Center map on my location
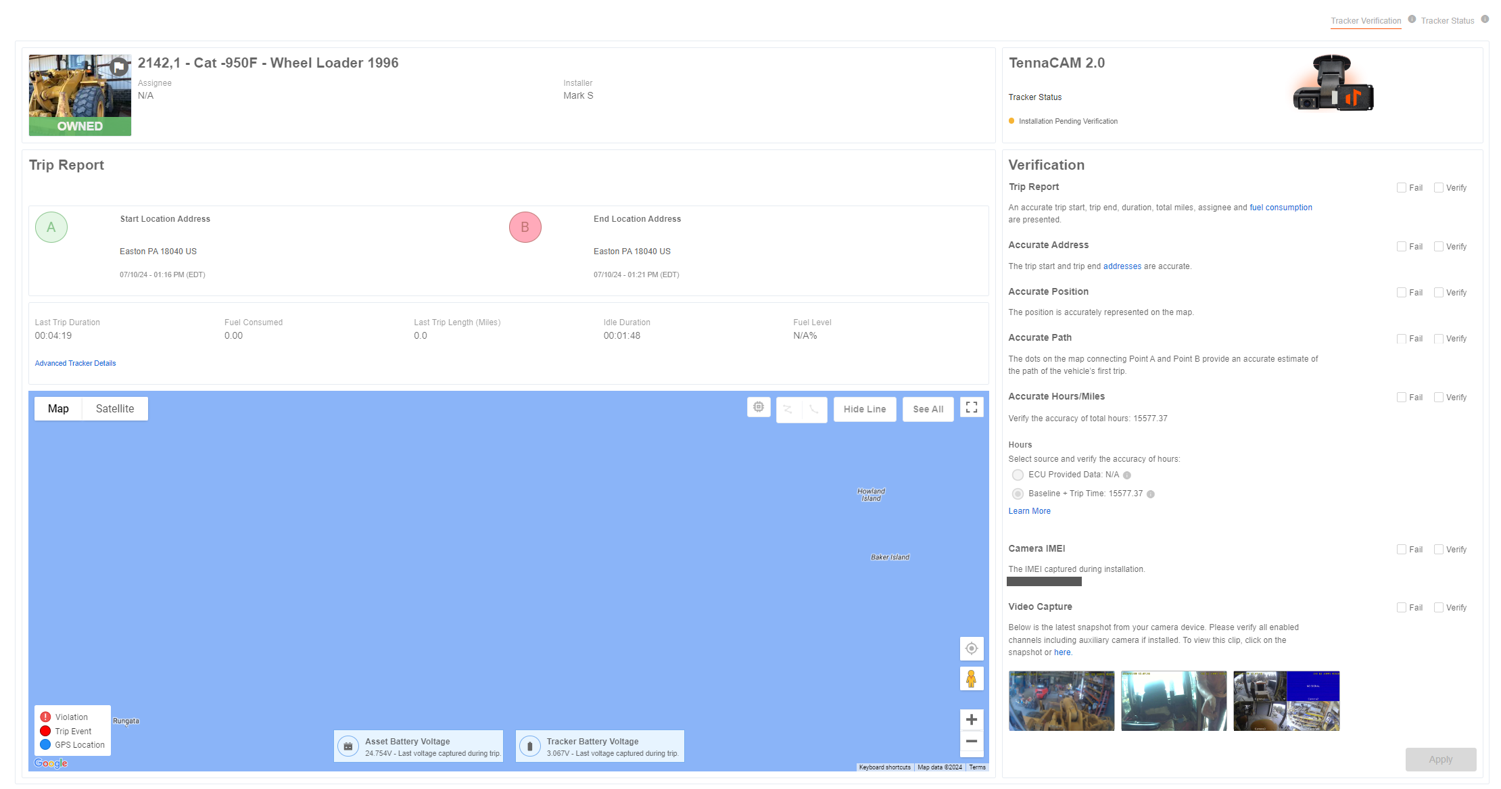 pyautogui.click(x=972, y=648)
